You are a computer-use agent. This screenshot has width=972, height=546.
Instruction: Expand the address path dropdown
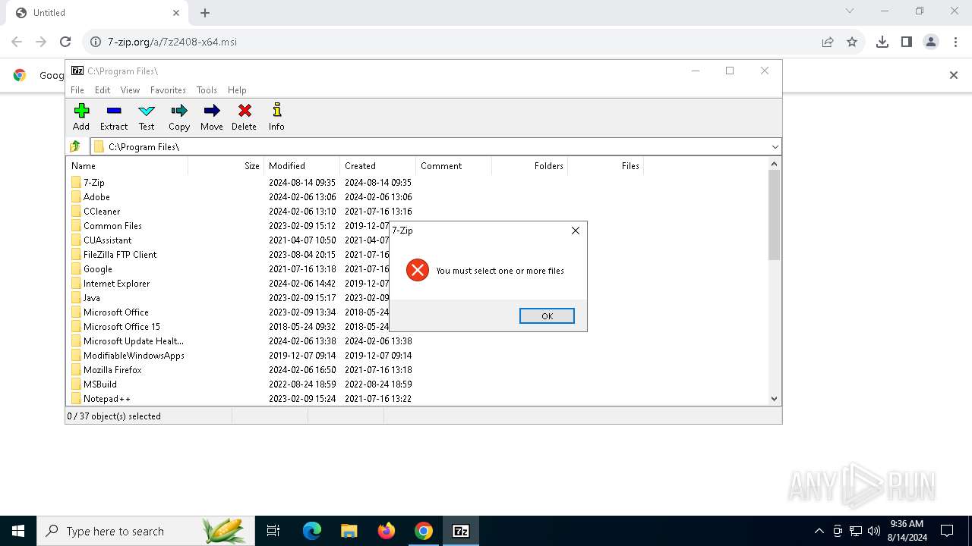coord(775,146)
